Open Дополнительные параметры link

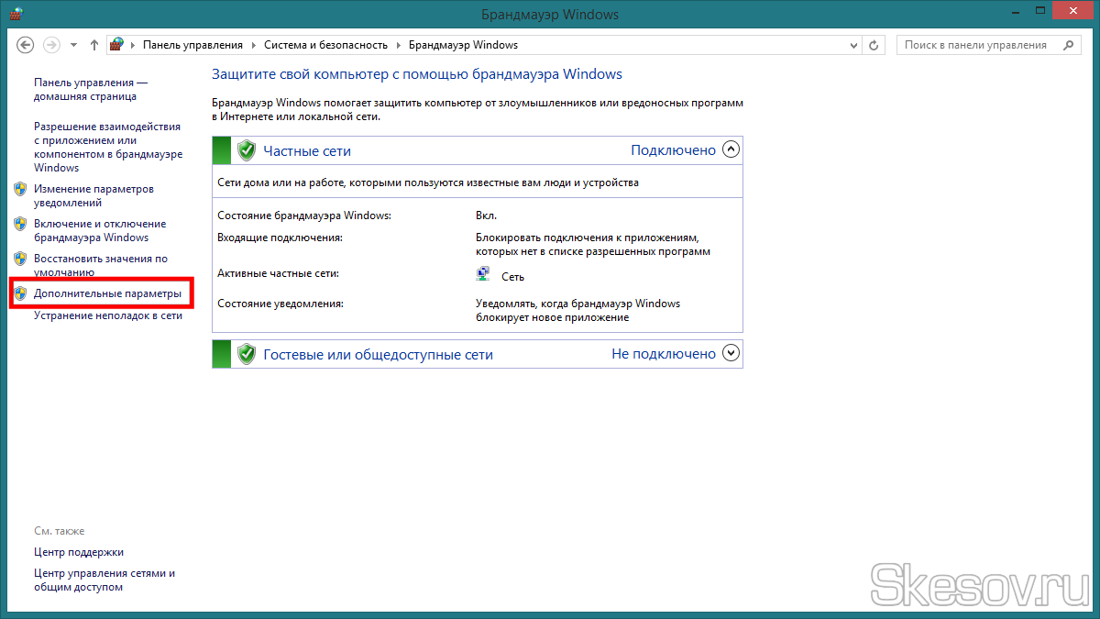pyautogui.click(x=107, y=293)
